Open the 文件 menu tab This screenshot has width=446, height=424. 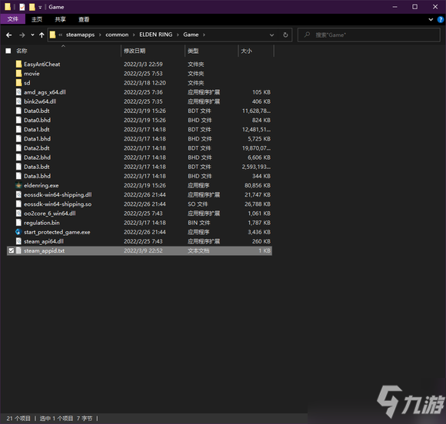click(13, 19)
